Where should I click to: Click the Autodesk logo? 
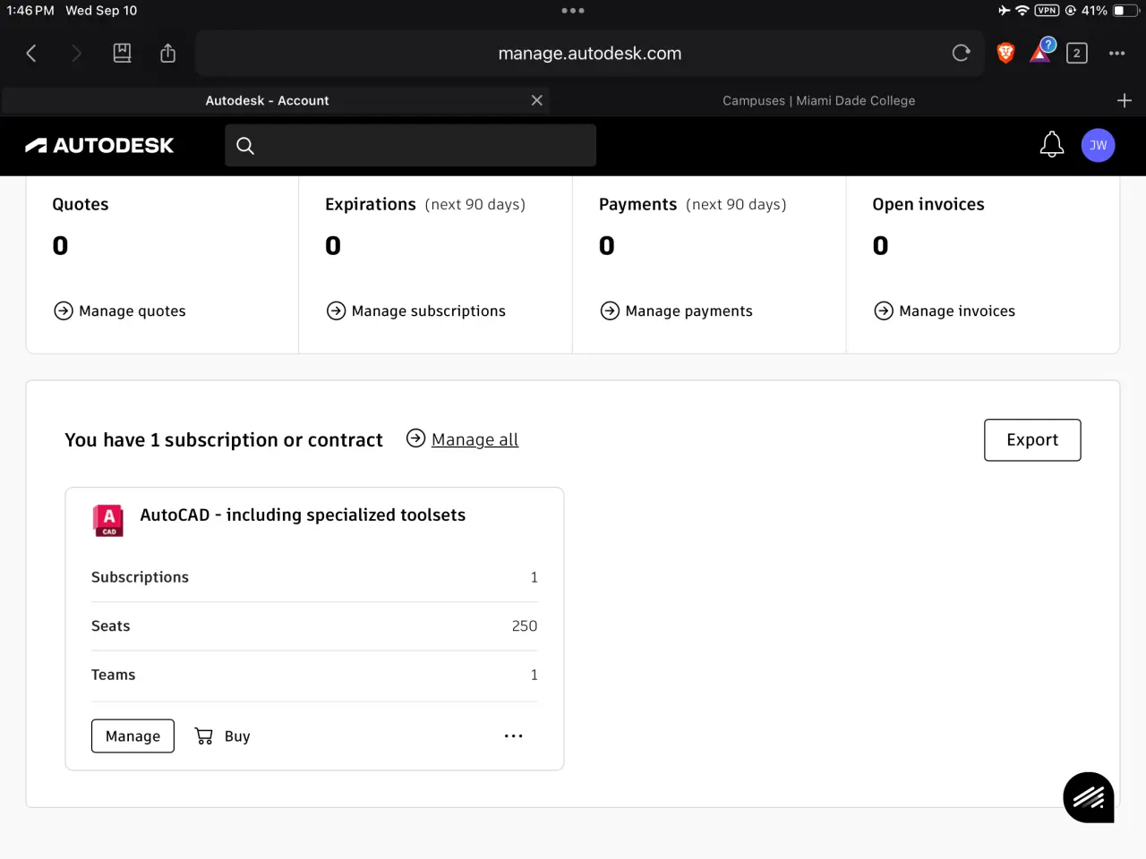tap(99, 145)
